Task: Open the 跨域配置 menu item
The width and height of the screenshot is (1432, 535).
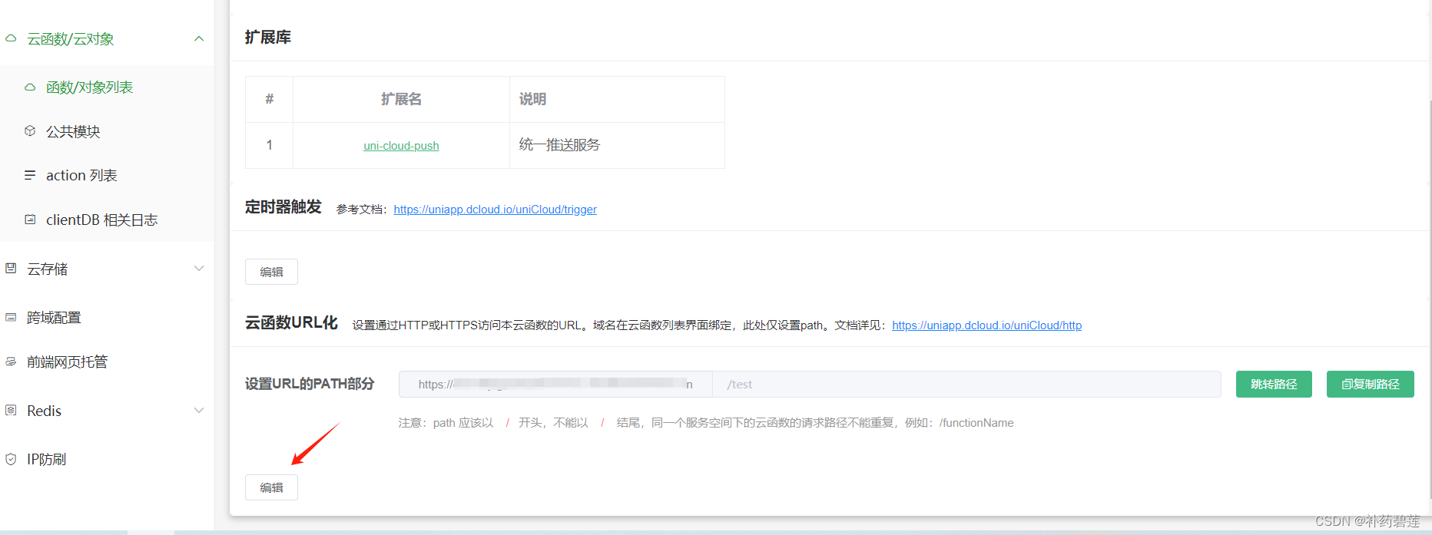Action: [107, 317]
